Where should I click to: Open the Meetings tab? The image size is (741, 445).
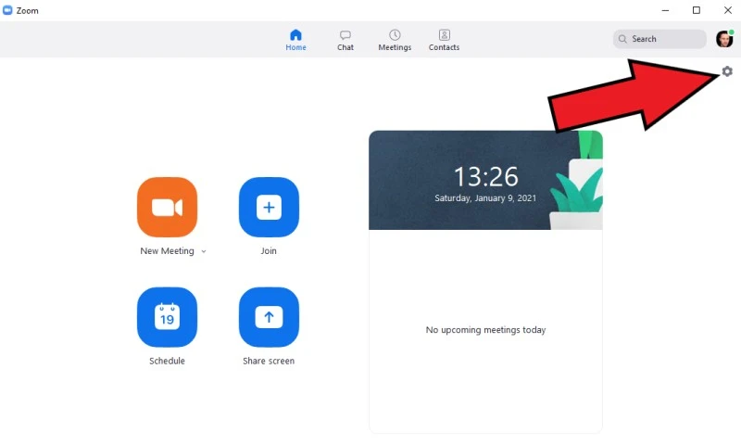coord(395,40)
